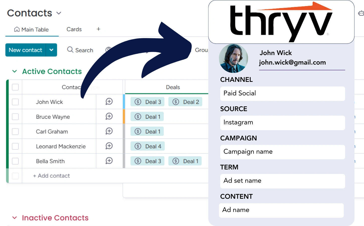Click john.wick@gmail.com email text
The width and height of the screenshot is (364, 226).
click(x=292, y=62)
